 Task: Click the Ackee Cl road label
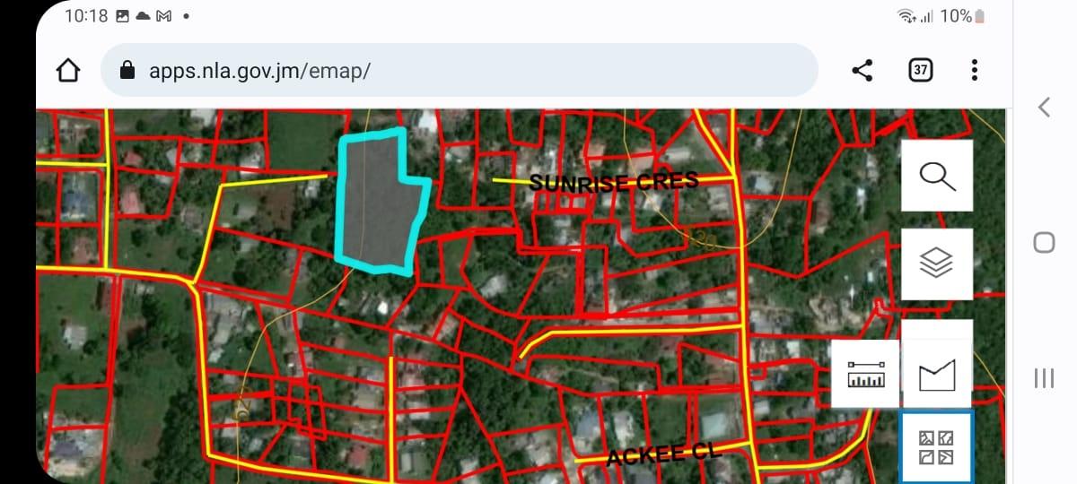click(664, 454)
